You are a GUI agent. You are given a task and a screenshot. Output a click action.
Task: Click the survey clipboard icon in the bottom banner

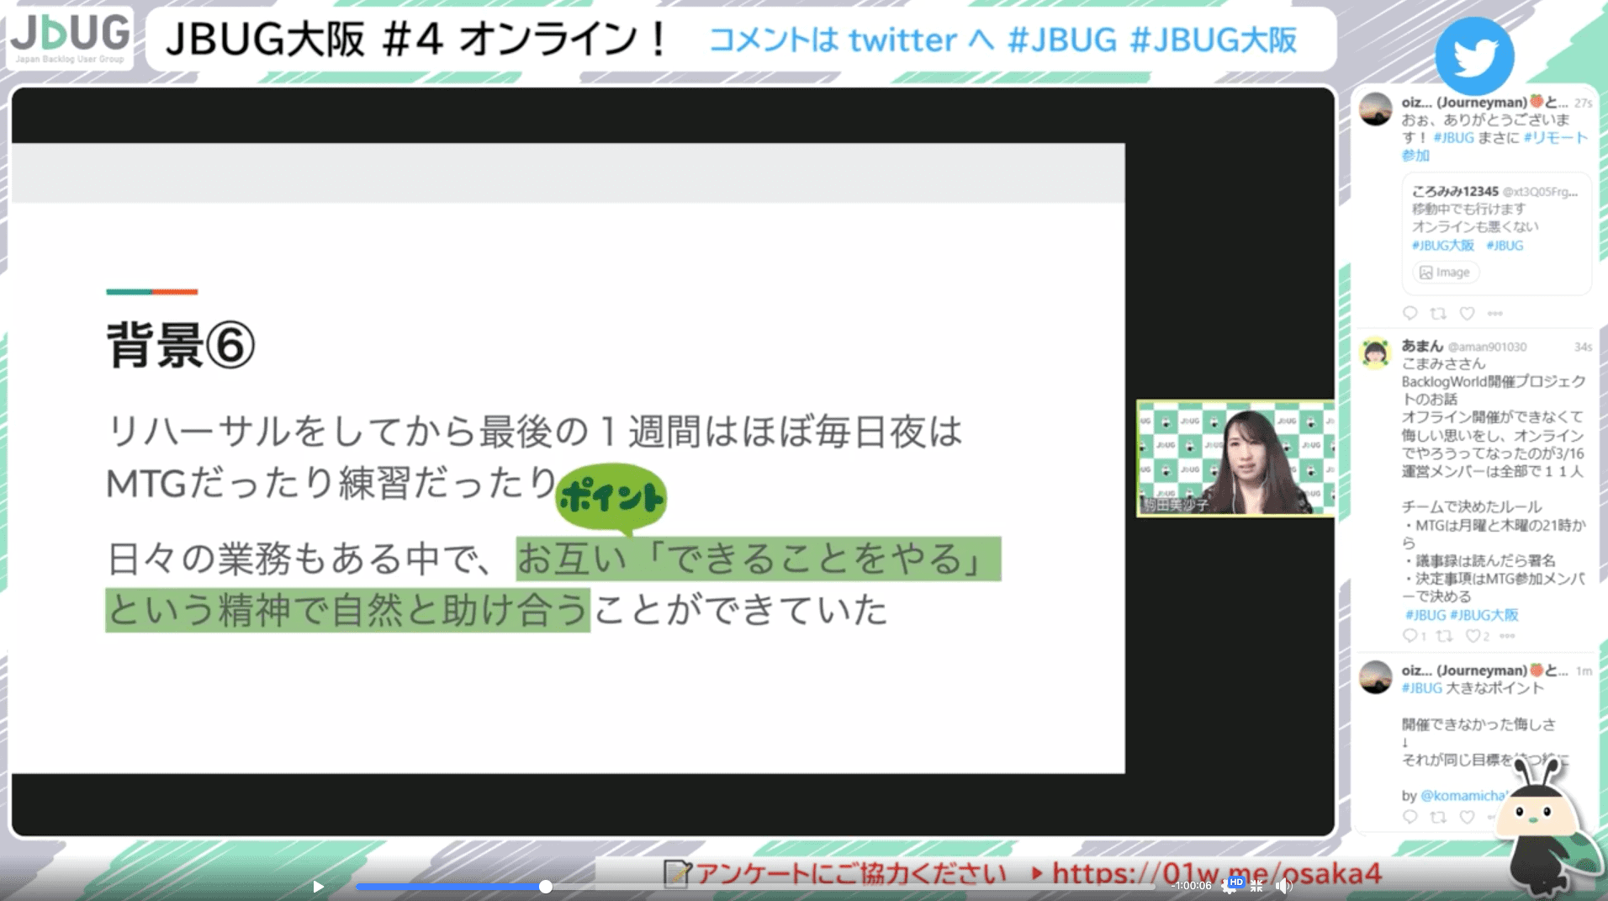pos(678,873)
